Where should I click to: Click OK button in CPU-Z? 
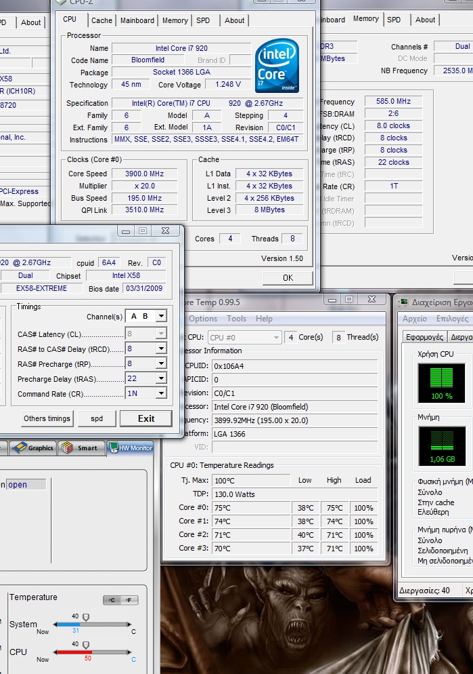pos(288,278)
